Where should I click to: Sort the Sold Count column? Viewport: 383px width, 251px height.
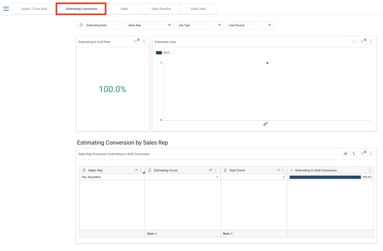[x=278, y=170]
